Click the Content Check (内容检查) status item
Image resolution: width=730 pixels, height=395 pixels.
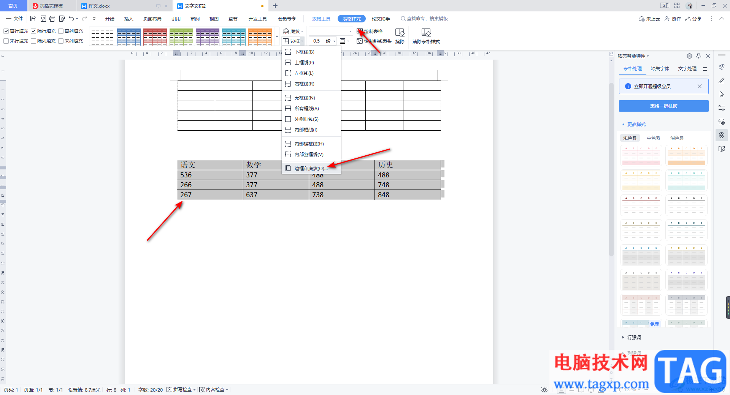point(214,390)
